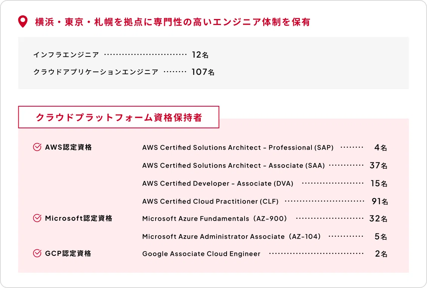The height and width of the screenshot is (288, 427).
Task: Click the circled check next to GCP認定資格
Action: [x=36, y=254]
